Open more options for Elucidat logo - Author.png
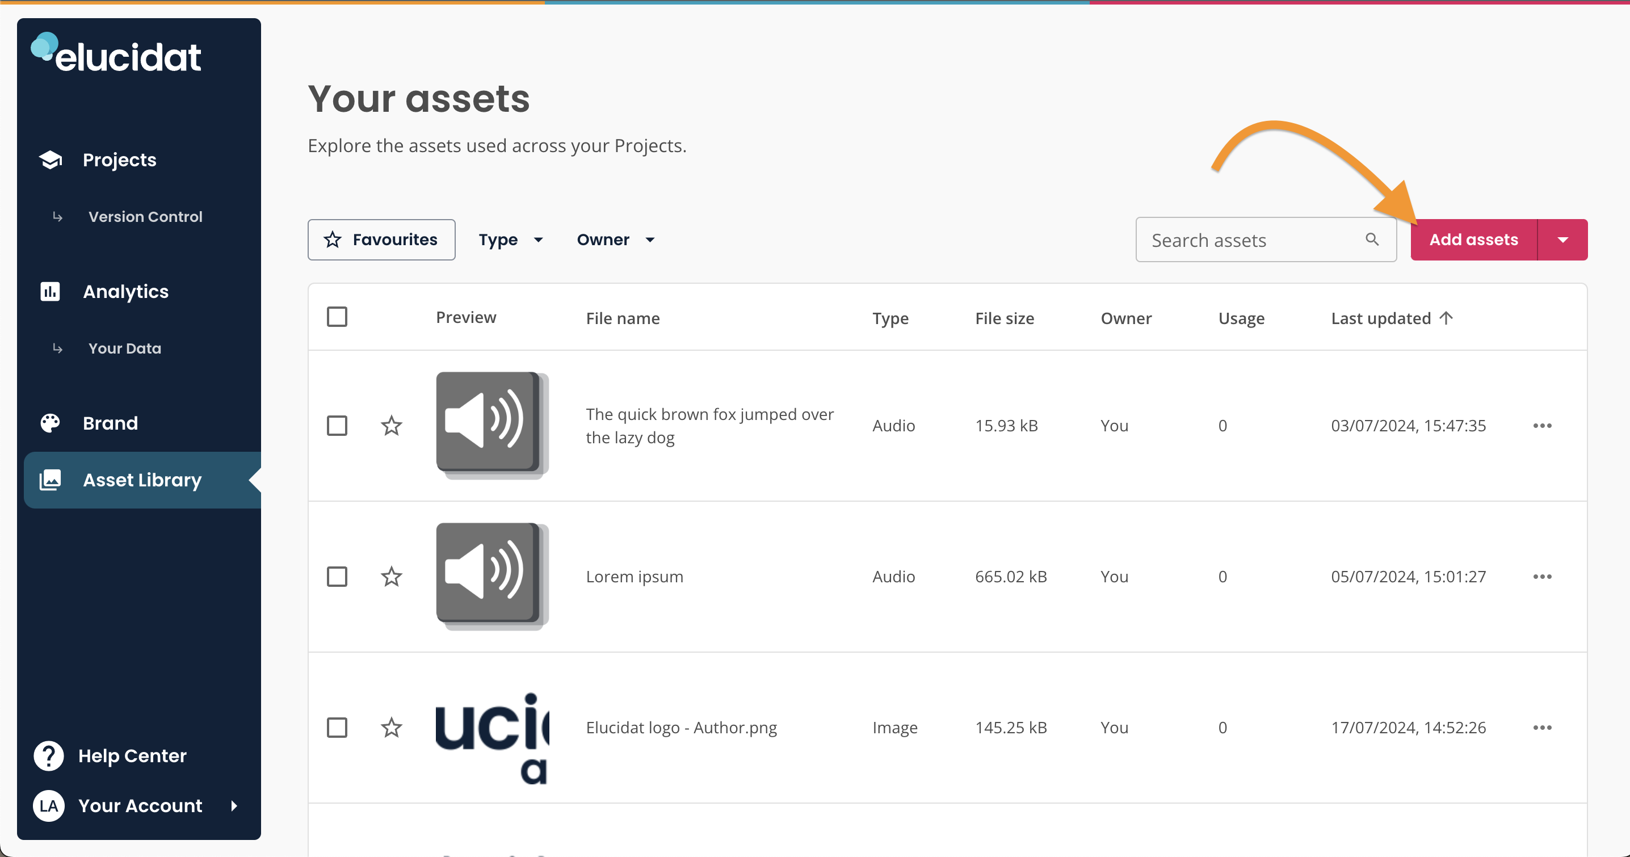This screenshot has height=857, width=1630. (1543, 727)
